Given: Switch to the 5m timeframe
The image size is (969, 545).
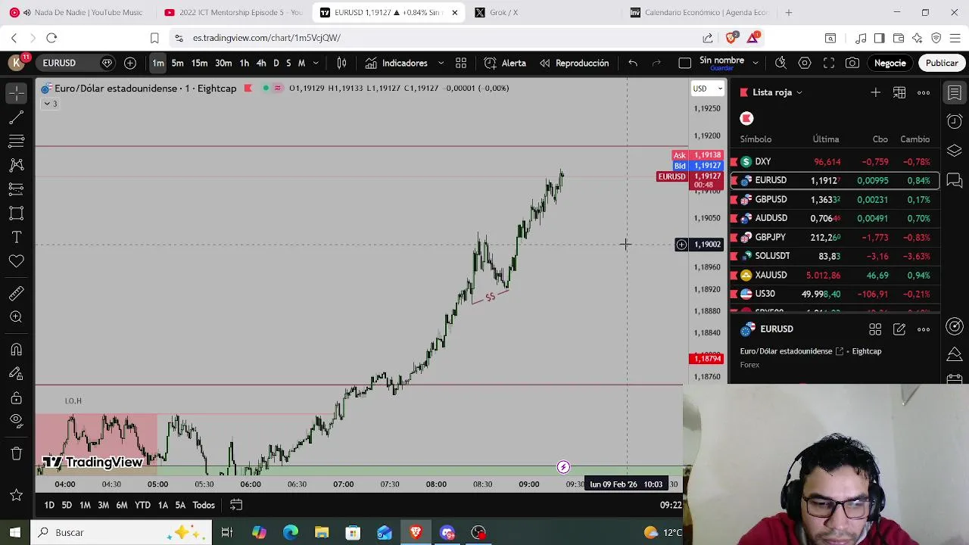Looking at the screenshot, I should pyautogui.click(x=177, y=63).
